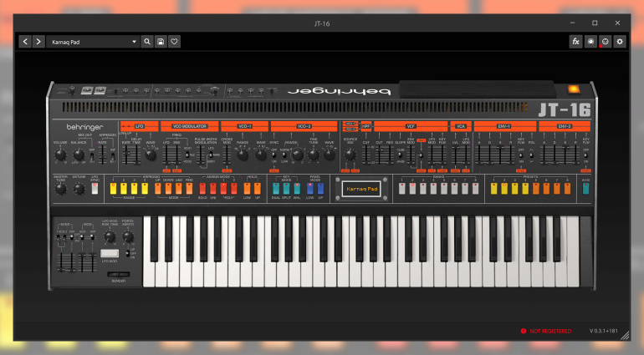The height and width of the screenshot is (355, 644).
Task: Toggle the white LFO SYNC button
Action: click(95, 189)
